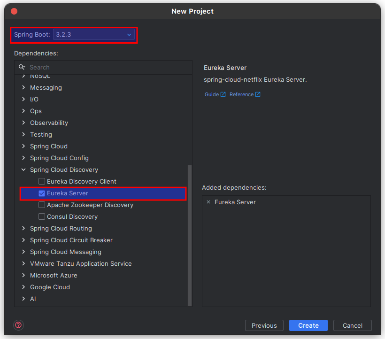Expand the Testing category

(23, 134)
